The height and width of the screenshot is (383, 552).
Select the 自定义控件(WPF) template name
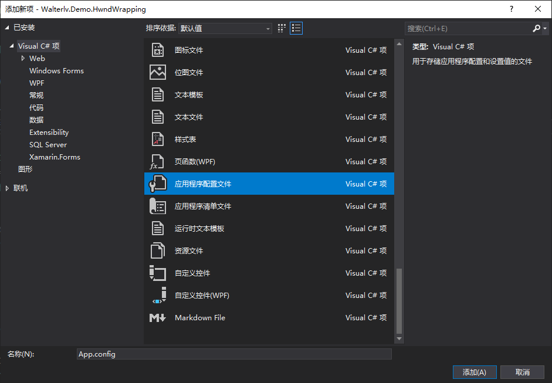202,296
